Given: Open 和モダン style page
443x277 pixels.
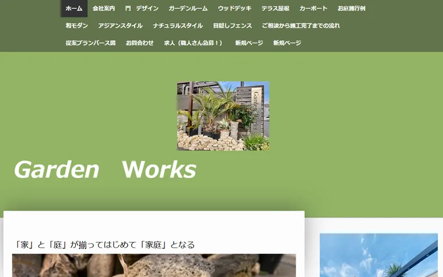Looking at the screenshot, I should tap(77, 26).
